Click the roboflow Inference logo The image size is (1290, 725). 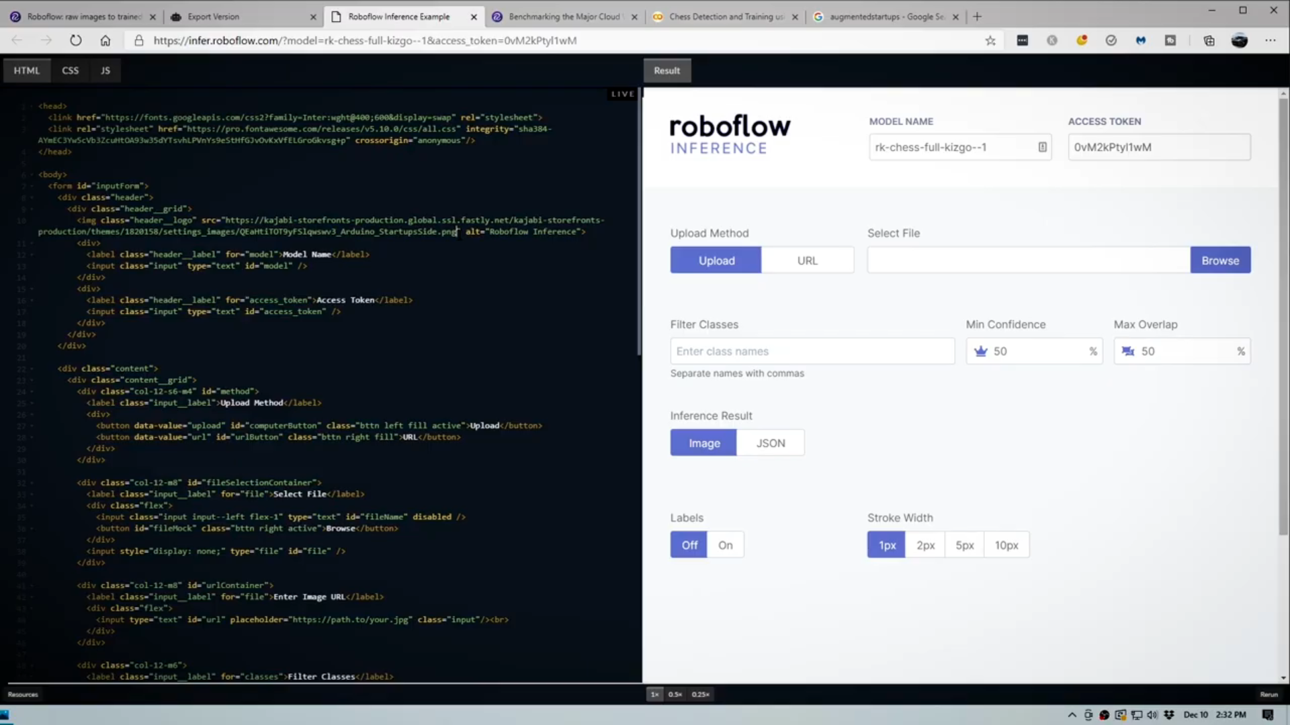tap(730, 134)
